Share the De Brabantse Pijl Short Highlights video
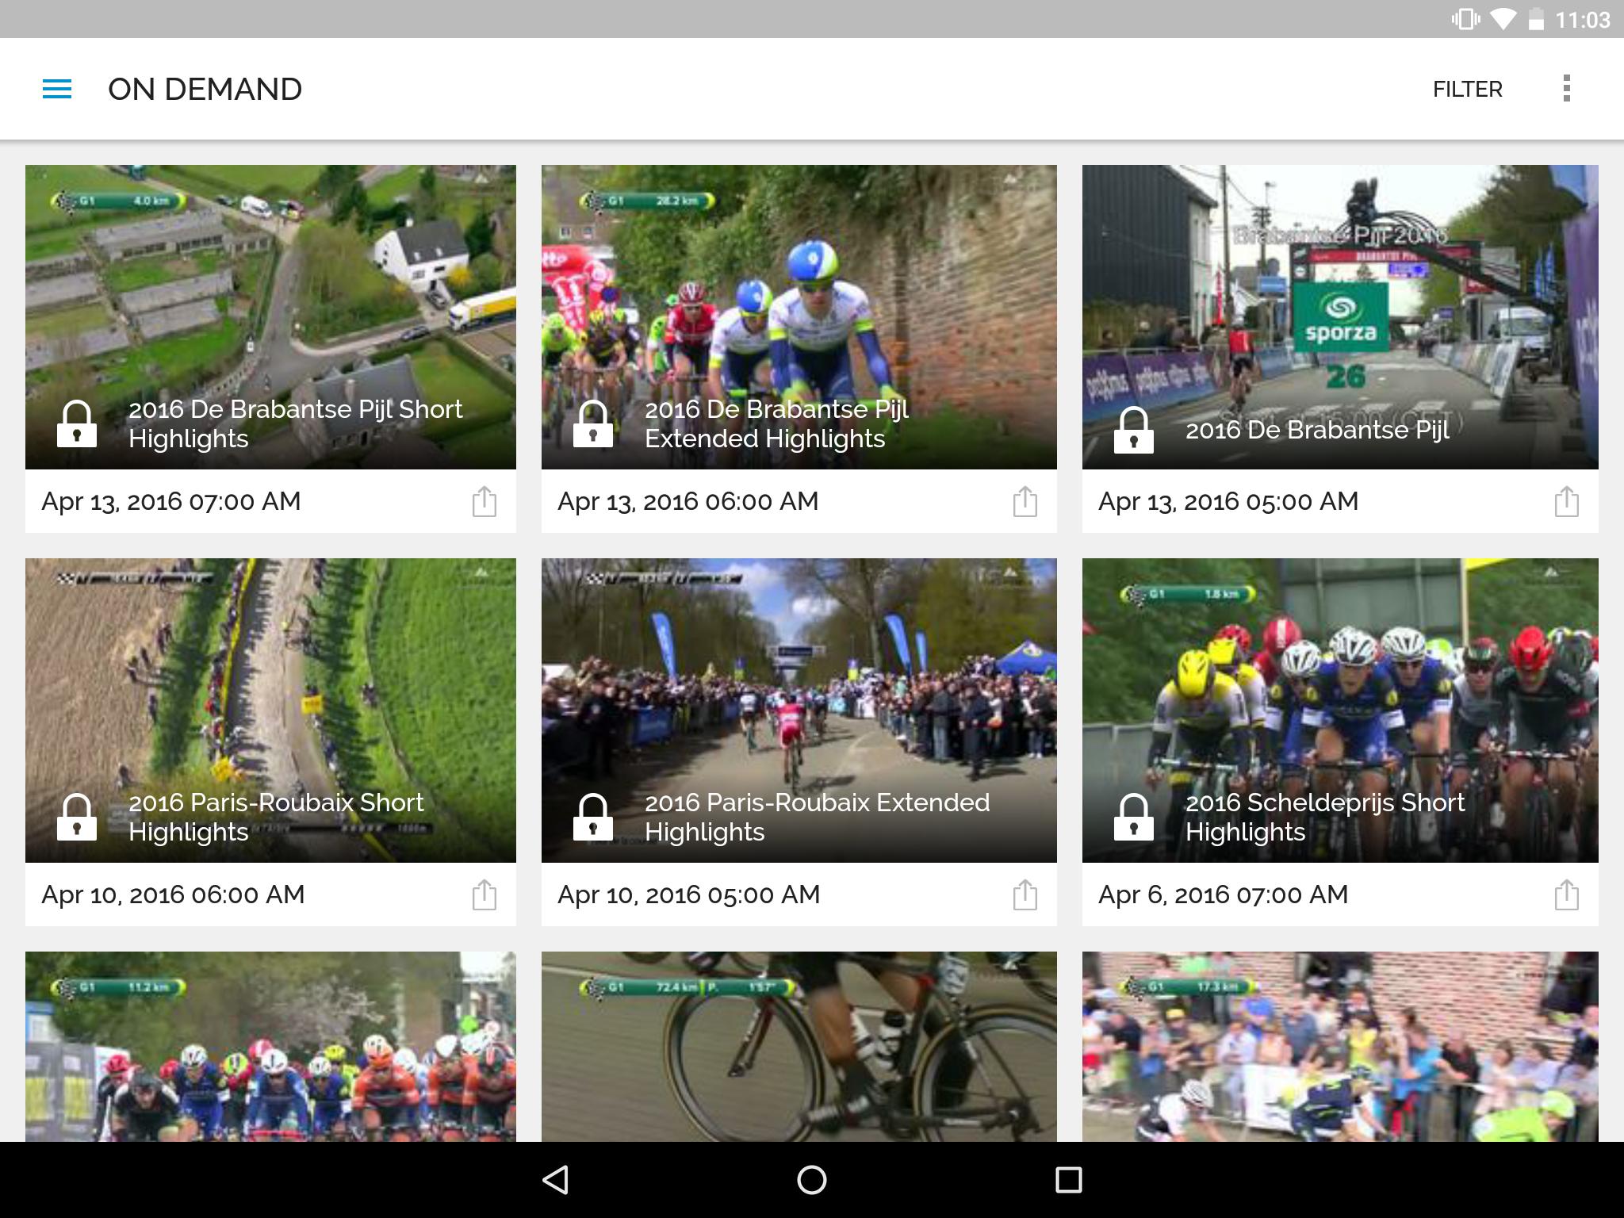The image size is (1624, 1218). click(485, 501)
